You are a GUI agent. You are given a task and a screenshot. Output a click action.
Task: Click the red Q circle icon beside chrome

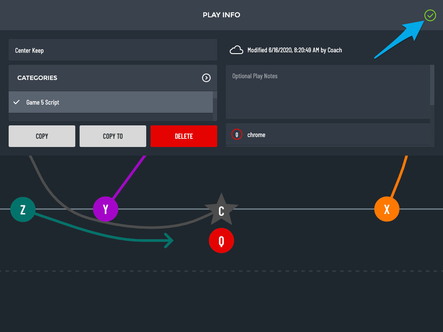tap(237, 135)
